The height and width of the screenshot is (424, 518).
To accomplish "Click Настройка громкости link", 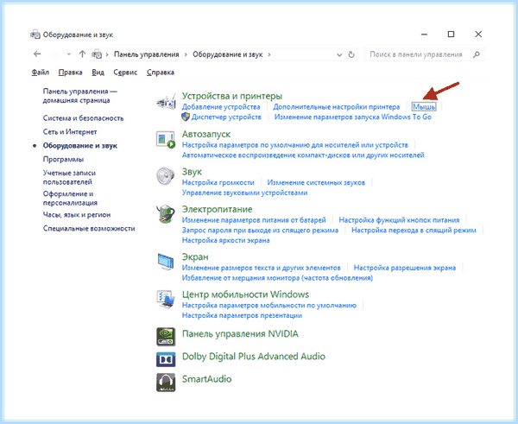I will tap(218, 182).
